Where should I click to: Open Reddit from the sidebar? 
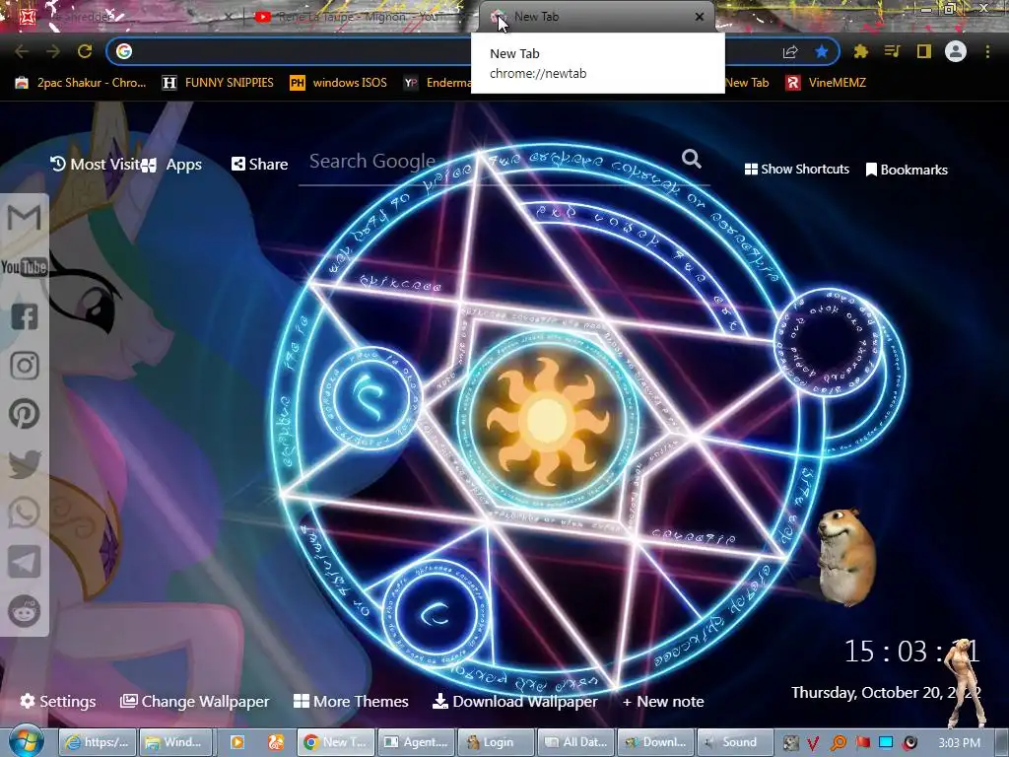pyautogui.click(x=25, y=610)
